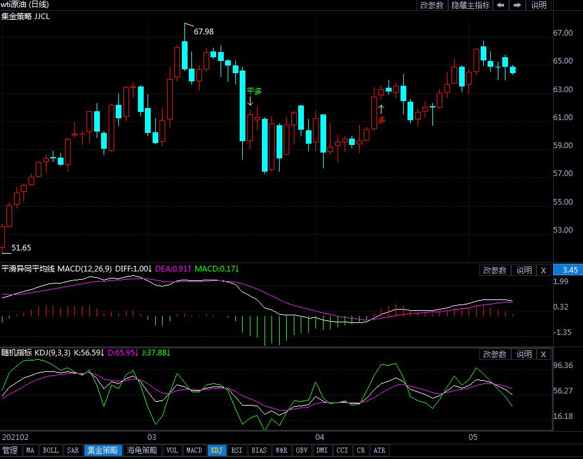Click 说明 in the top toolbar
583x459 pixels.
pos(538,5)
